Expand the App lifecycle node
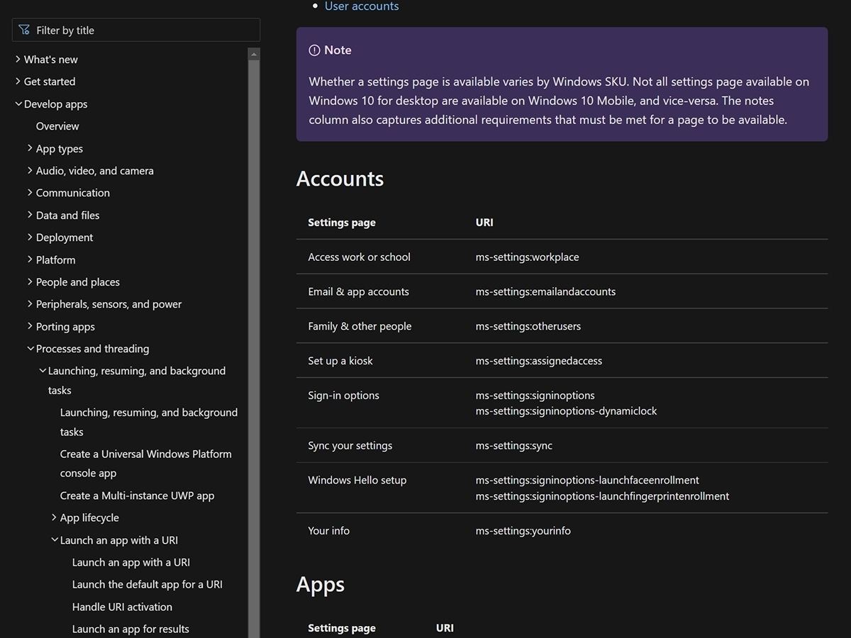The height and width of the screenshot is (638, 851). (x=54, y=517)
